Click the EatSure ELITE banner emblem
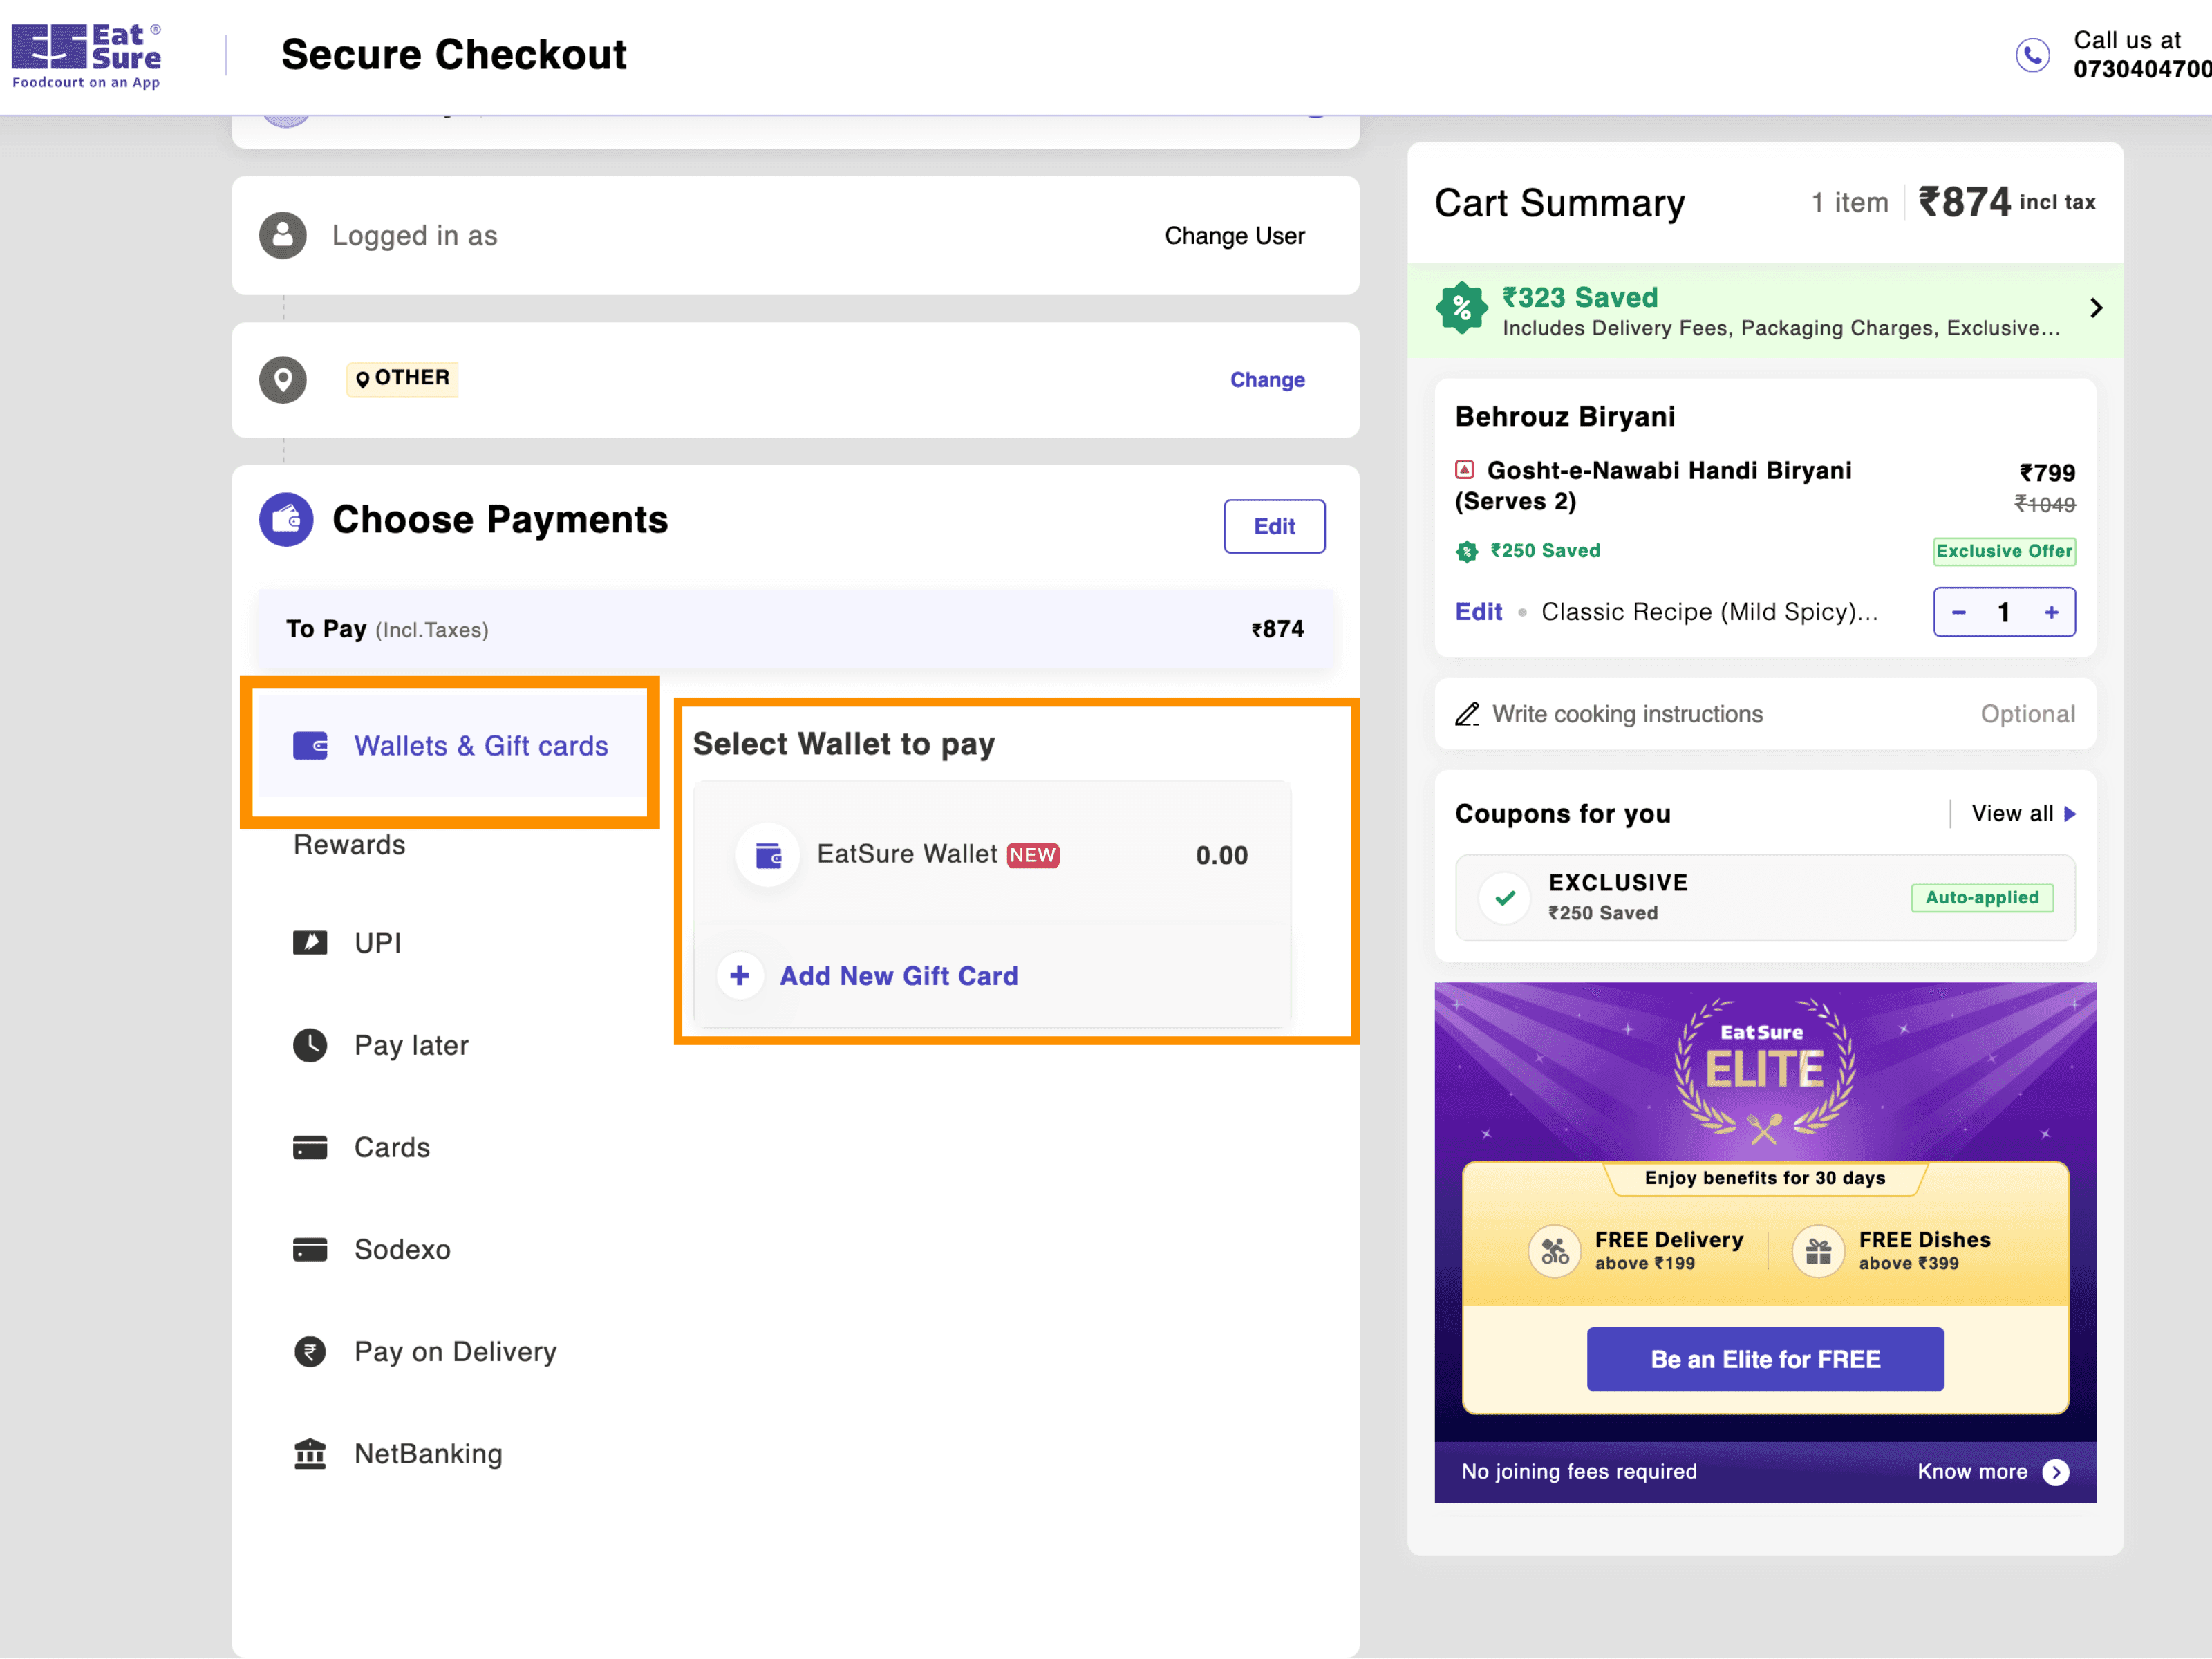2212x1659 pixels. pyautogui.click(x=1764, y=1071)
